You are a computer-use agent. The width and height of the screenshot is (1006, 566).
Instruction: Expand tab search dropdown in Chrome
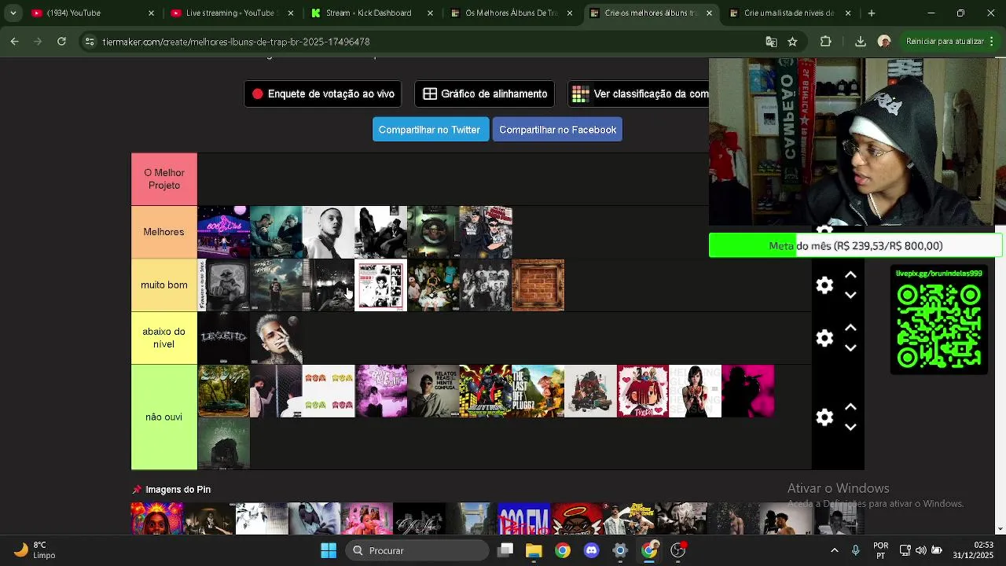click(13, 13)
